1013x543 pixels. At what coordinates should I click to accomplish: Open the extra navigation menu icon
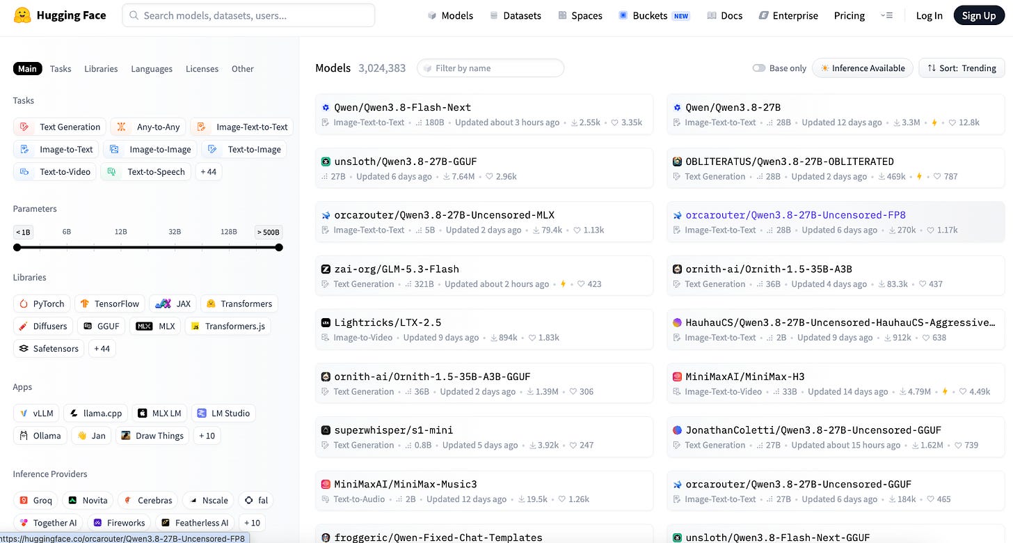pyautogui.click(x=886, y=15)
